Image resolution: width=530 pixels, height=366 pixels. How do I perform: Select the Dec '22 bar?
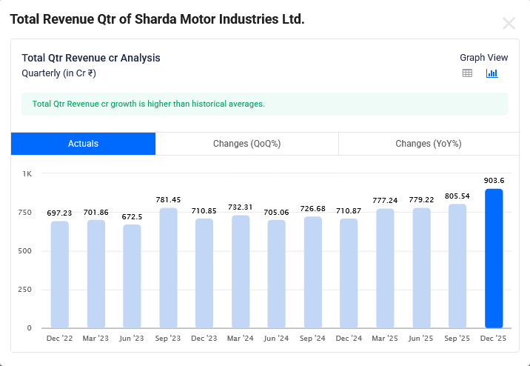click(60, 274)
